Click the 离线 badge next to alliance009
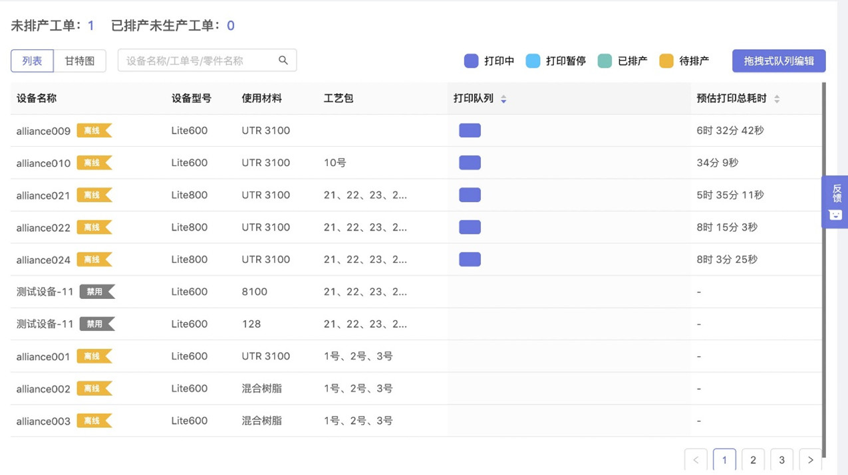The image size is (848, 475). [x=94, y=131]
